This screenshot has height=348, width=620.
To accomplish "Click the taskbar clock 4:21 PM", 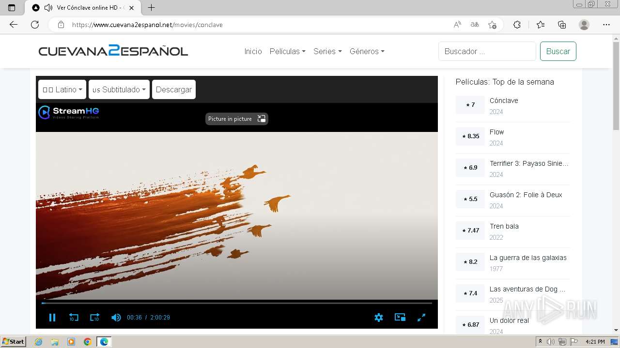I will click(595, 342).
